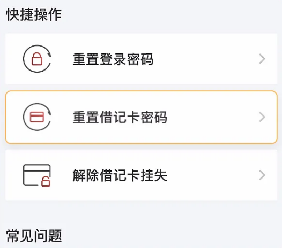282x248 pixels.
Task: Select the 重置登录密码 text label
Action: (113, 59)
